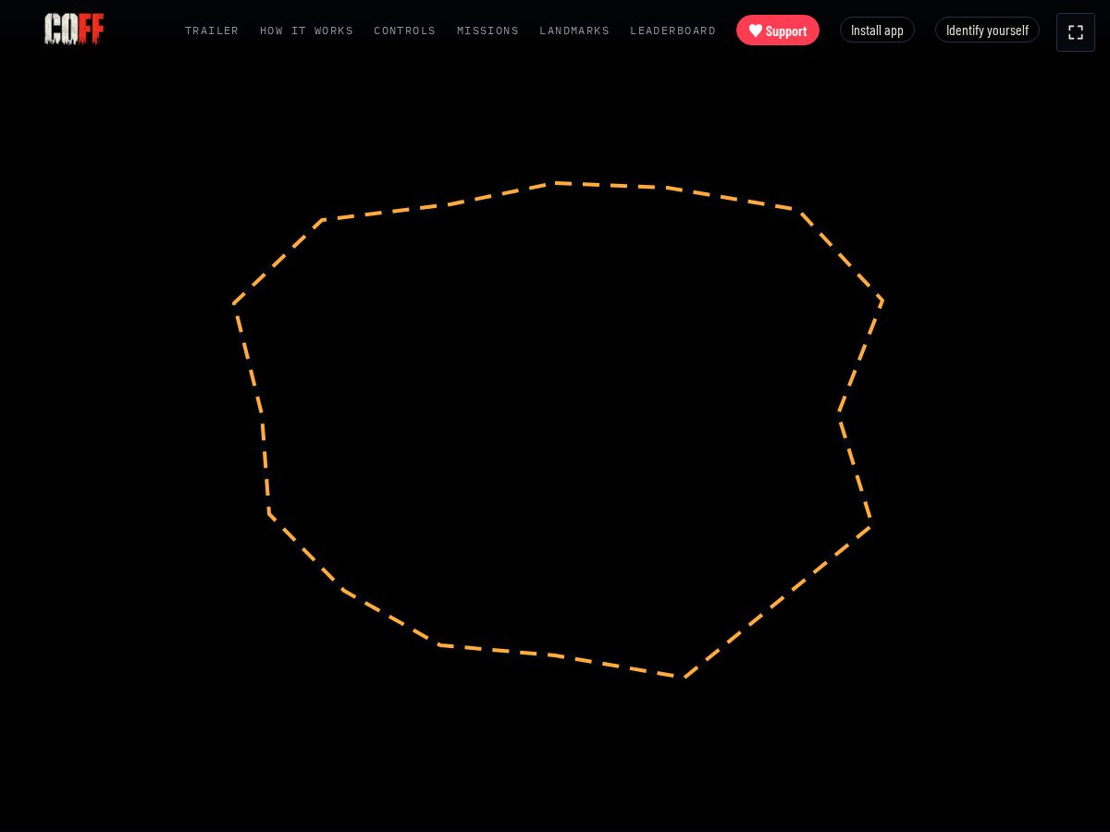Image resolution: width=1110 pixels, height=832 pixels.
Task: Click the Support button
Action: (x=778, y=31)
